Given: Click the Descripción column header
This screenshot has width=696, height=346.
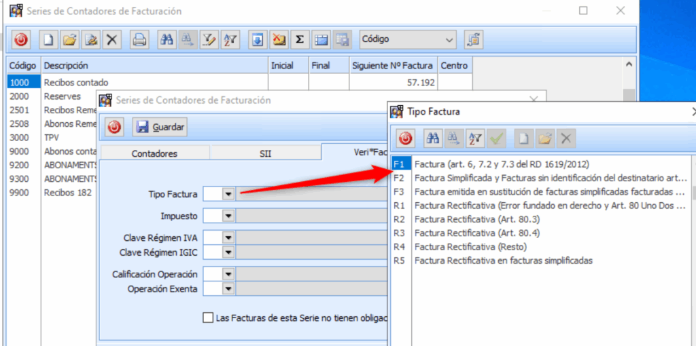Looking at the screenshot, I should click(x=154, y=66).
